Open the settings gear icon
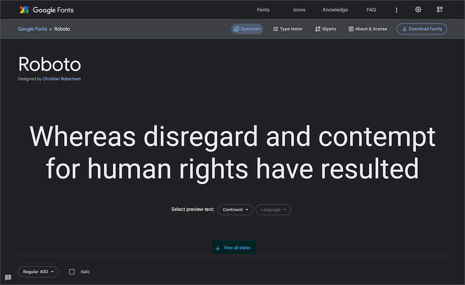 coord(418,9)
